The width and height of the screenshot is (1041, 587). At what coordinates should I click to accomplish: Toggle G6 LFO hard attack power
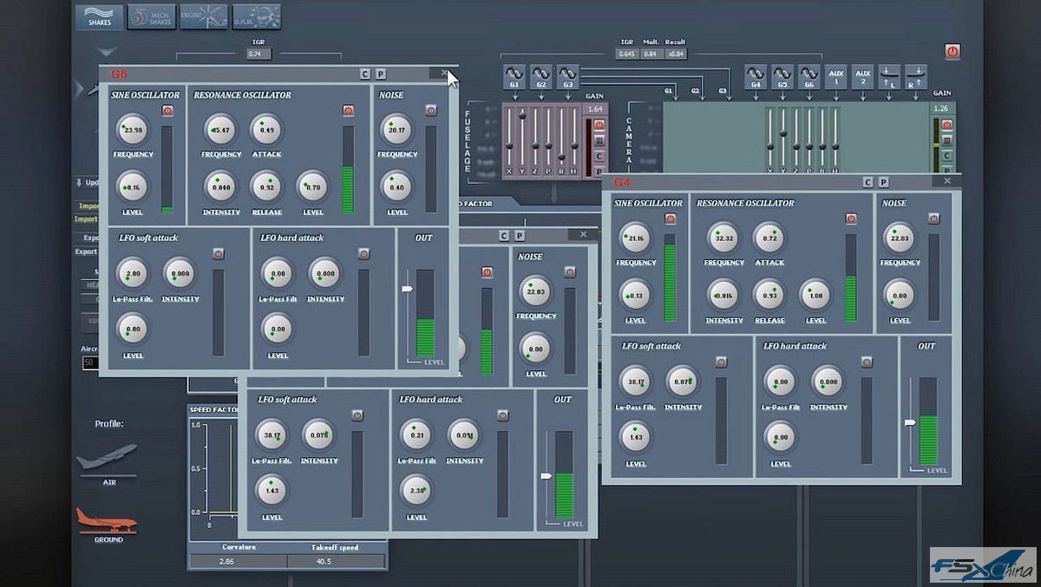[x=363, y=253]
